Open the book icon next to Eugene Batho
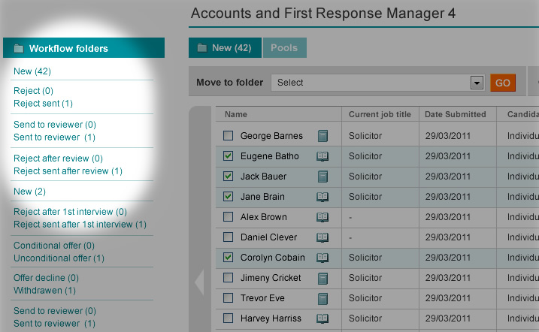Viewport: 539px width, 332px height. [322, 156]
